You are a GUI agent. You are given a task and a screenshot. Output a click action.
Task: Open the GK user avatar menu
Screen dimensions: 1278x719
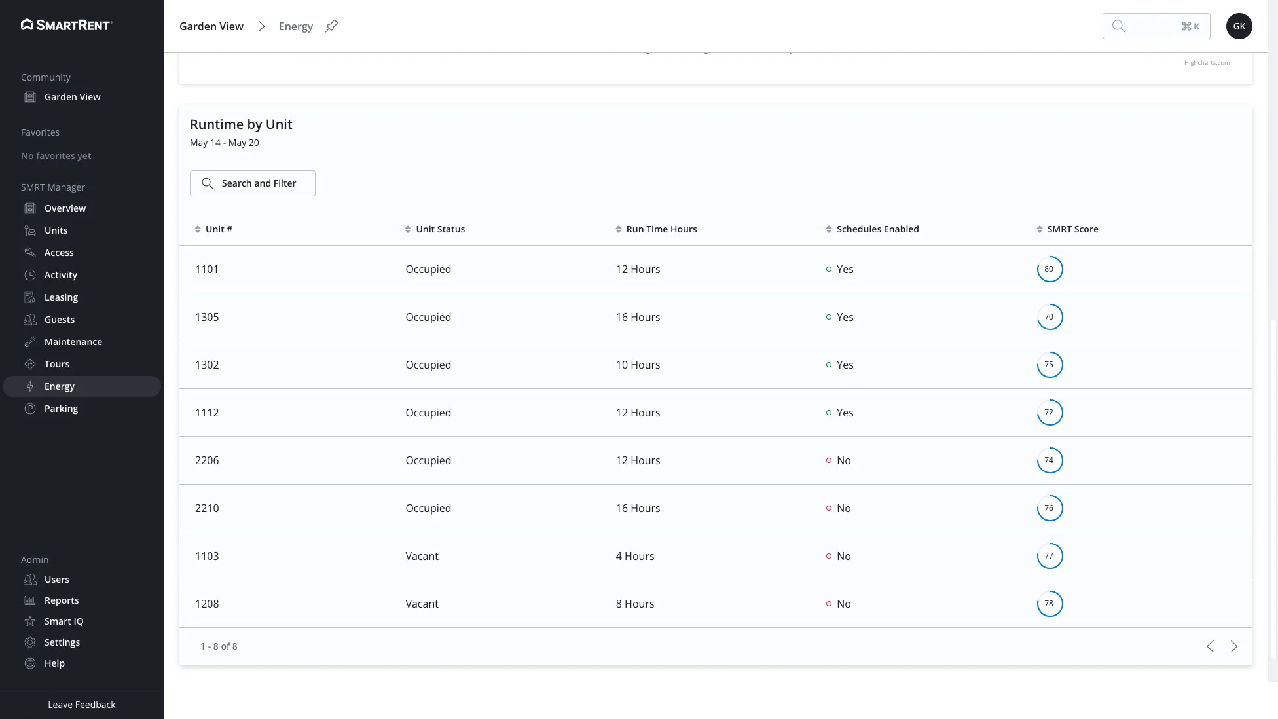[1239, 26]
